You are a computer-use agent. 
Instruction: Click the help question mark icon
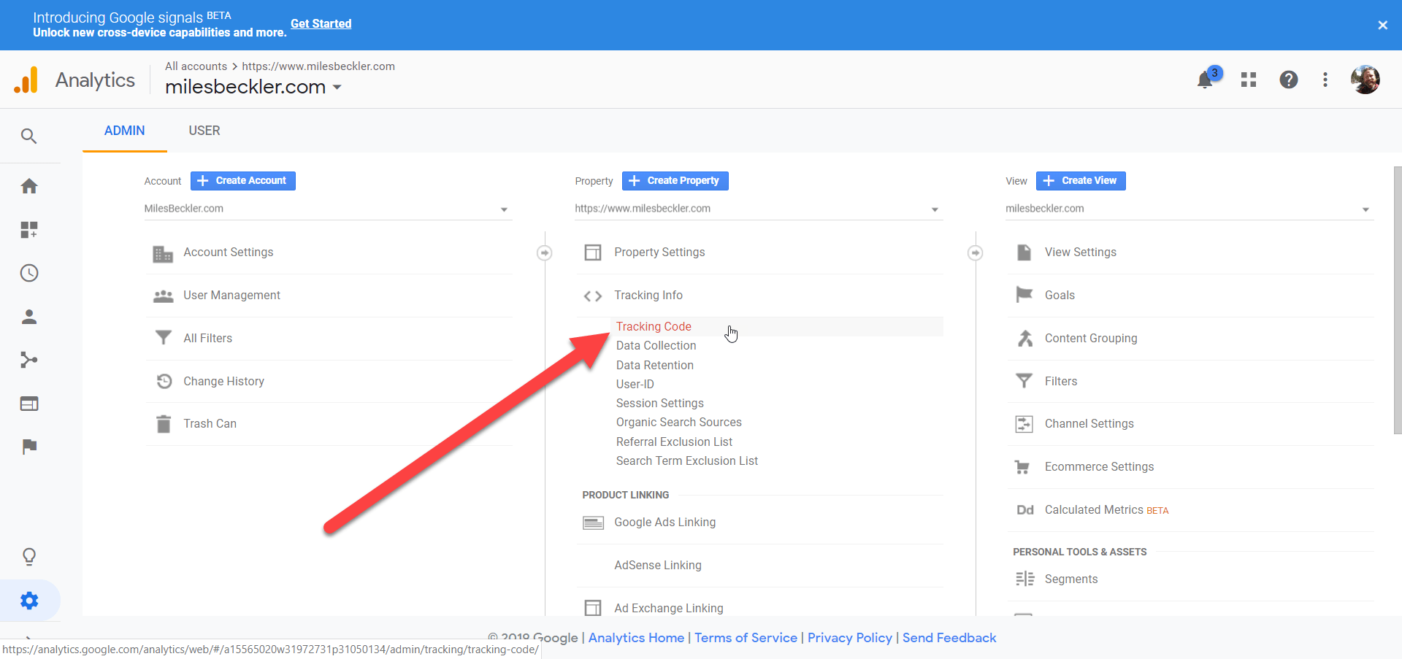click(1289, 80)
